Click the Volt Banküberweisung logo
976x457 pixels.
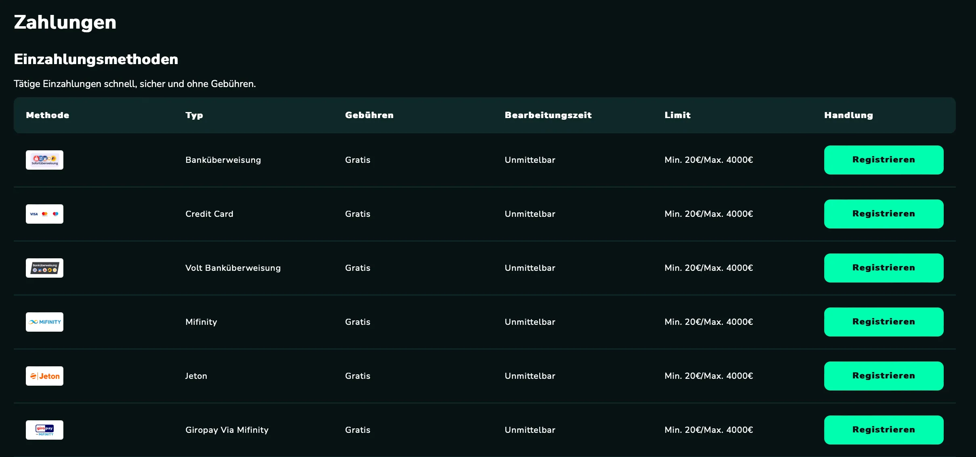(44, 268)
